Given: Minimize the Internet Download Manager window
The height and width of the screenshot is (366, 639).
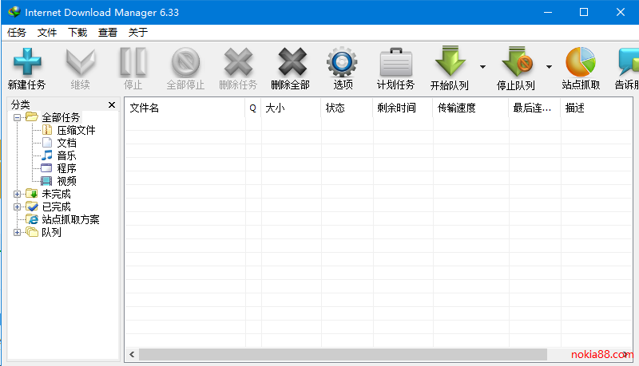Looking at the screenshot, I should coord(548,12).
